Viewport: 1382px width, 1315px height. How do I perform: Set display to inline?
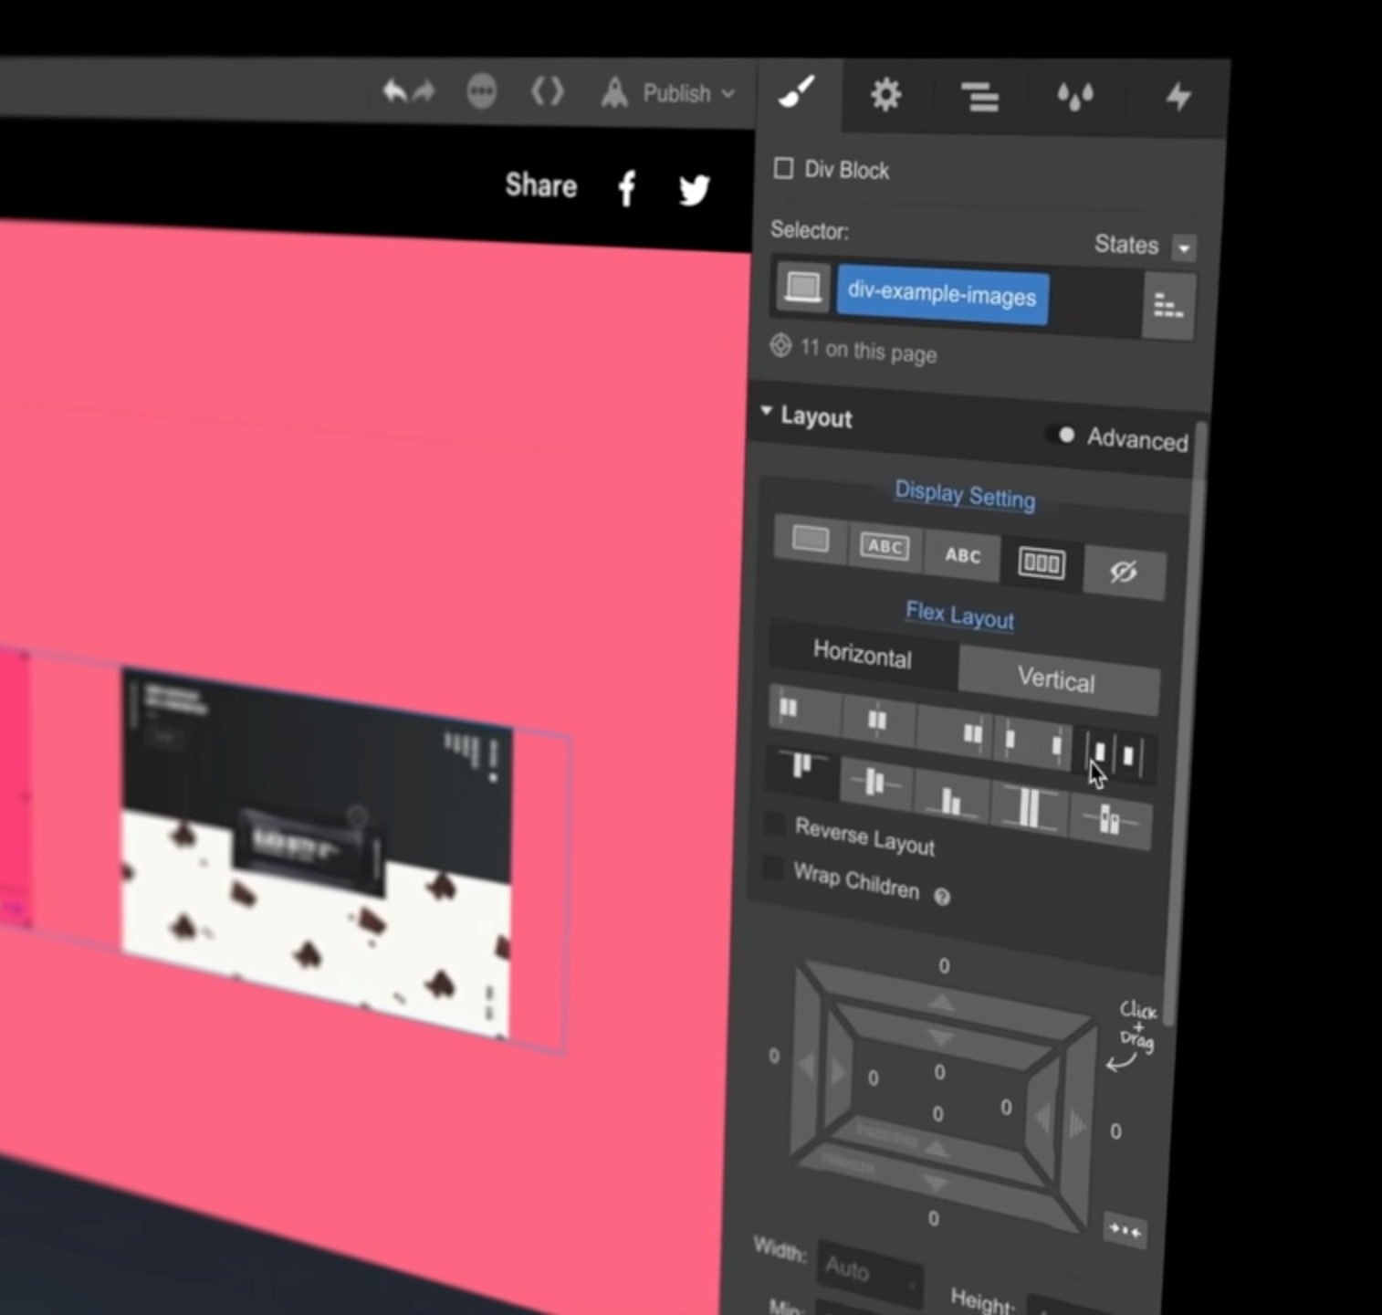[962, 555]
